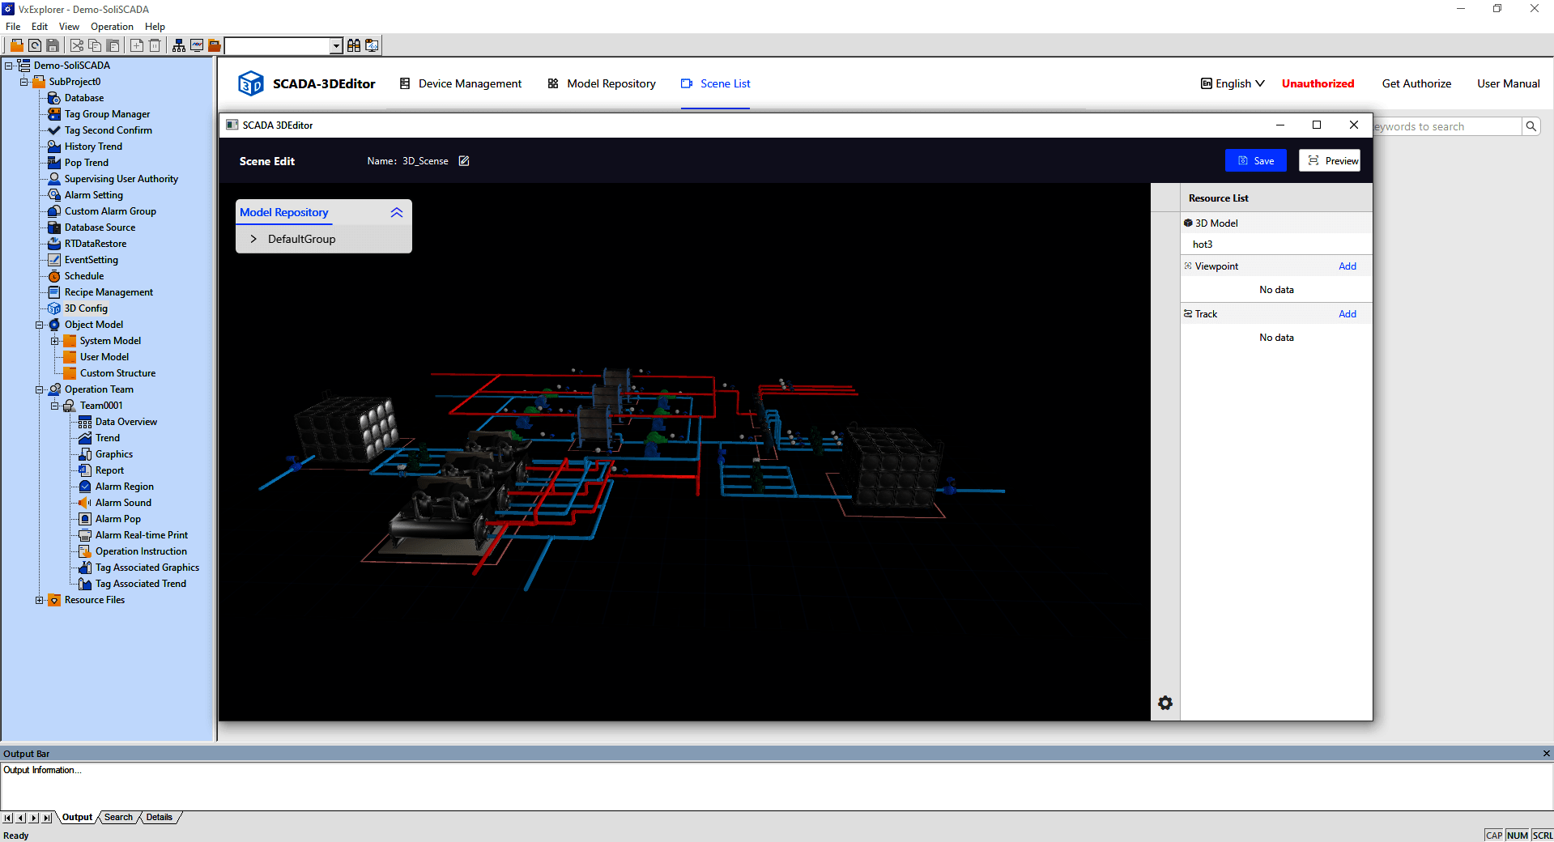Click the search magnifier icon
The width and height of the screenshot is (1554, 842).
[x=1531, y=126]
